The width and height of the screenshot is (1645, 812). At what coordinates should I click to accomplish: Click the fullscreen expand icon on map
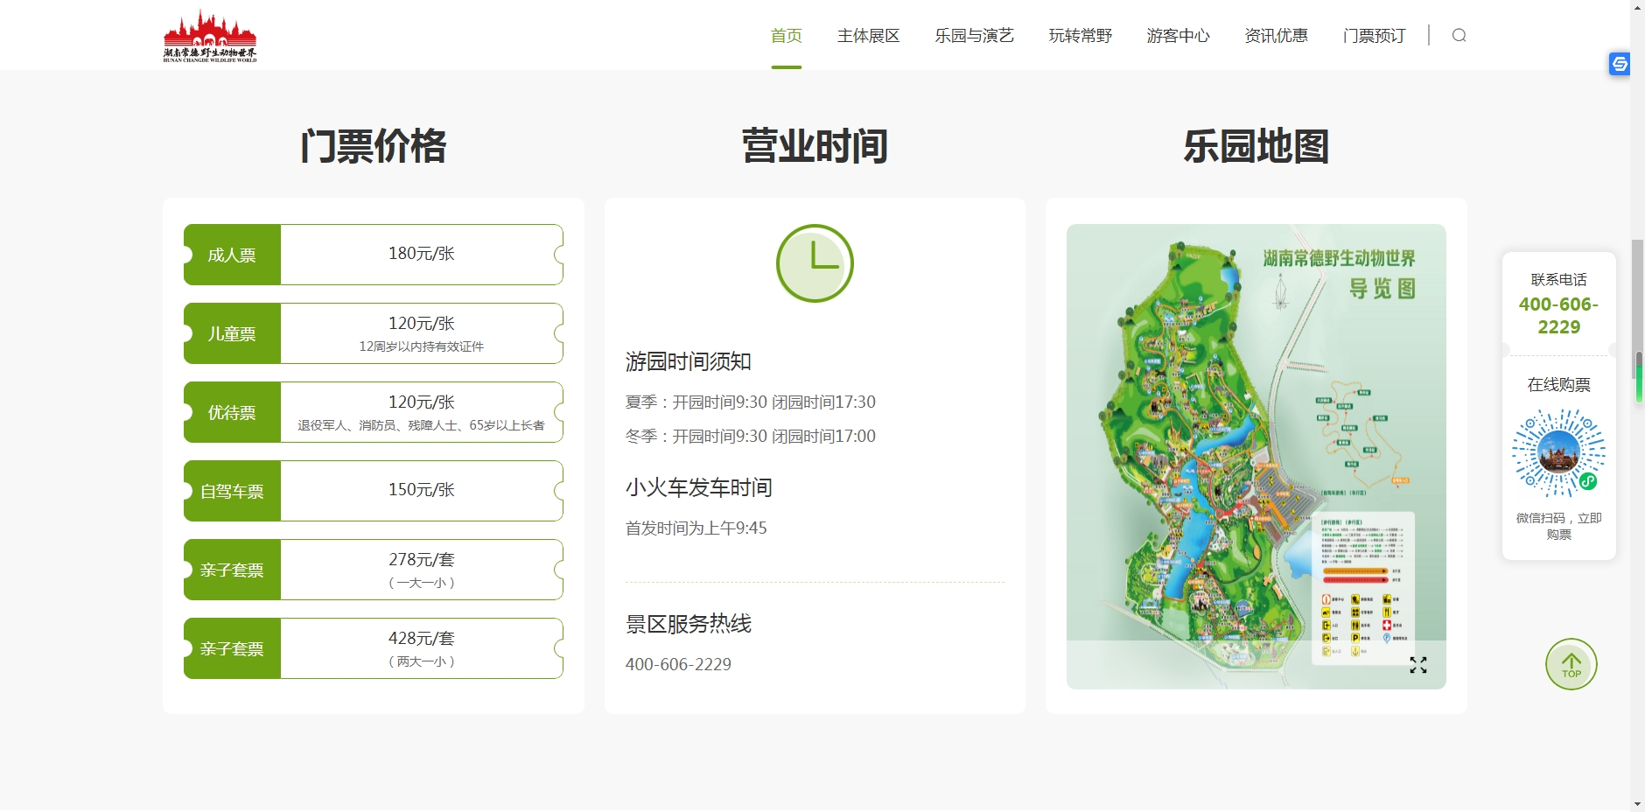pyautogui.click(x=1417, y=665)
